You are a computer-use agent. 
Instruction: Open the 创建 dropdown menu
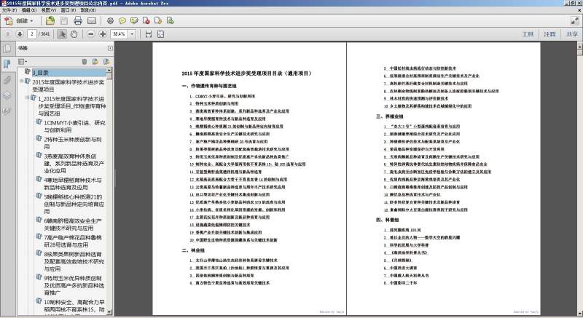[25, 21]
